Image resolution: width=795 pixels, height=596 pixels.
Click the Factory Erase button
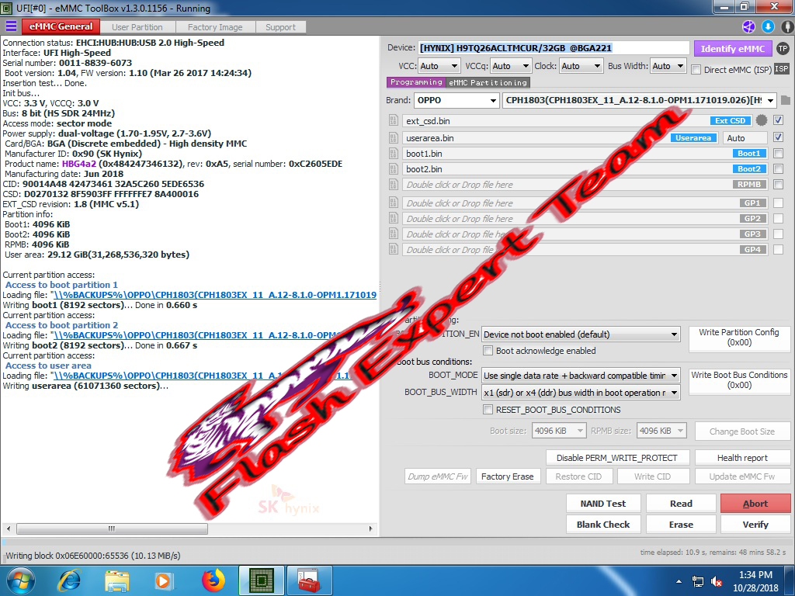508,476
